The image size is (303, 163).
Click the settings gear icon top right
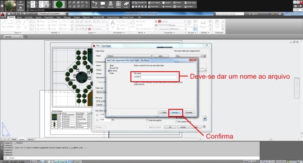pyautogui.click(x=295, y=6)
